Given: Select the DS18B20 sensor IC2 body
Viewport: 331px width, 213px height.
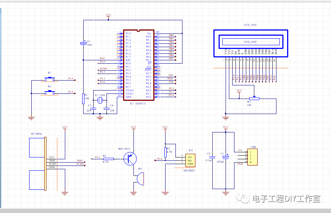Looking at the screenshot, I should [190, 160].
